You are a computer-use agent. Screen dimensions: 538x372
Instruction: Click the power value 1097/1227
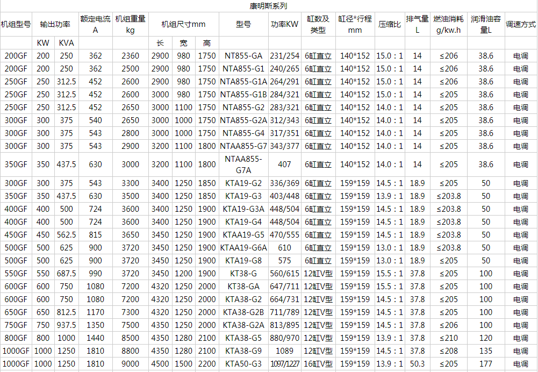[x=284, y=364]
